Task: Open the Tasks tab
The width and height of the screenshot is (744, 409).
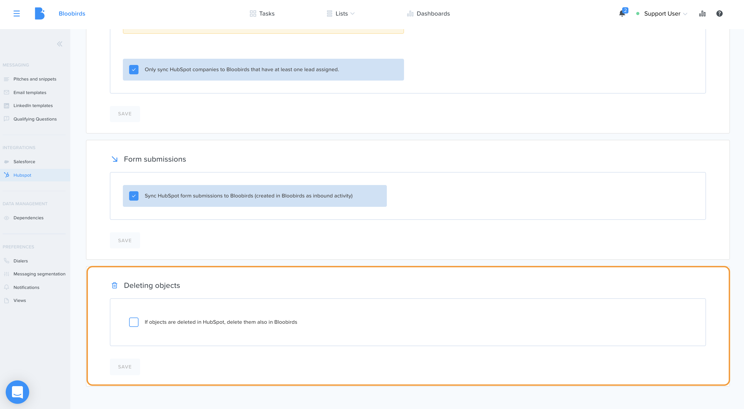Action: [x=262, y=14]
